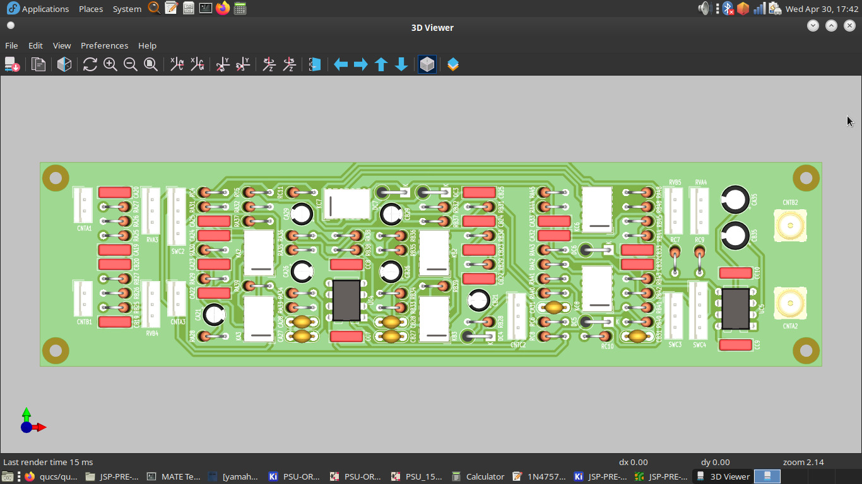Switch to the 1N4757 taskbar window
Viewport: 862px width, 484px height.
coord(540,476)
